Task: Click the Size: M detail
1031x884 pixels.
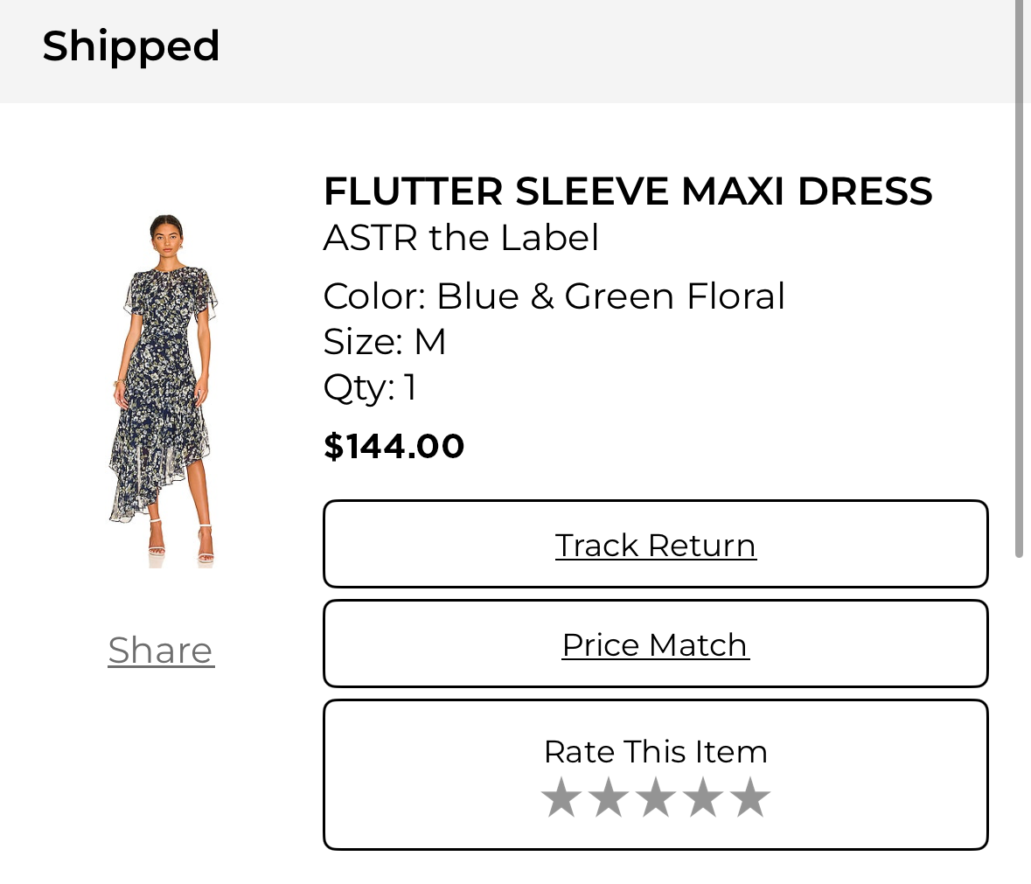Action: point(385,342)
